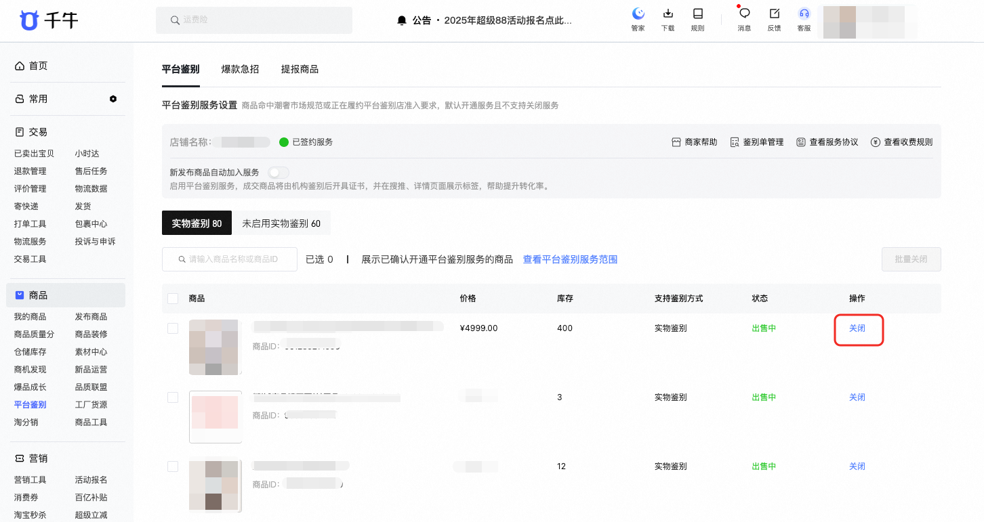The height and width of the screenshot is (522, 984).
Task: Select the 实物鉴别 80 tab
Action: point(197,223)
